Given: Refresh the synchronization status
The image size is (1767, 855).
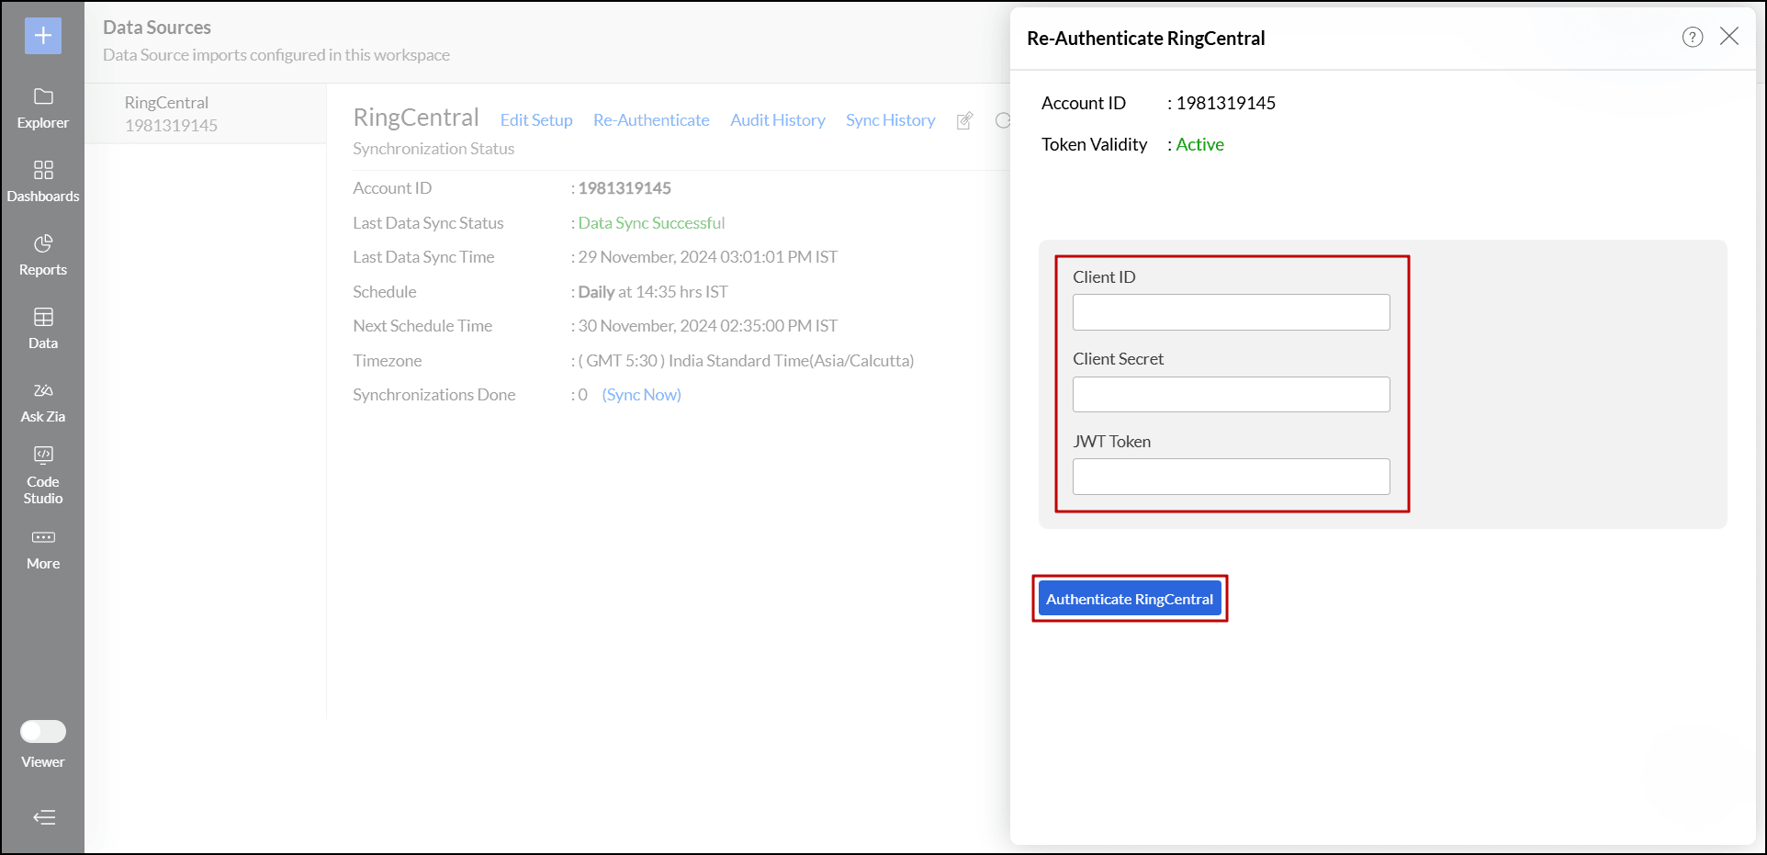Looking at the screenshot, I should 1003,120.
